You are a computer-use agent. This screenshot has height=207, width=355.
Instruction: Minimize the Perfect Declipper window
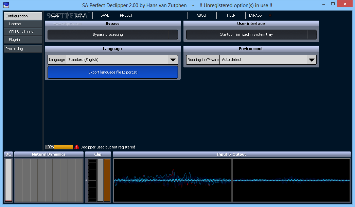pos(324,4)
